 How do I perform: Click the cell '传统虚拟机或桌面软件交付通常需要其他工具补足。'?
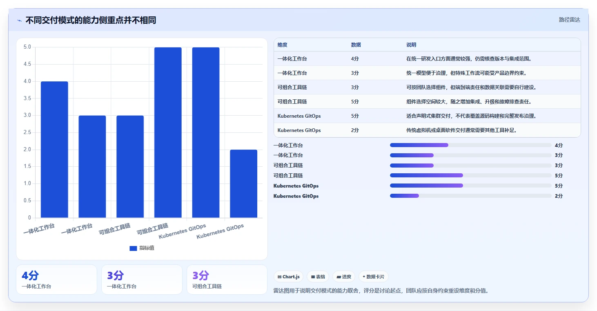click(x=461, y=130)
